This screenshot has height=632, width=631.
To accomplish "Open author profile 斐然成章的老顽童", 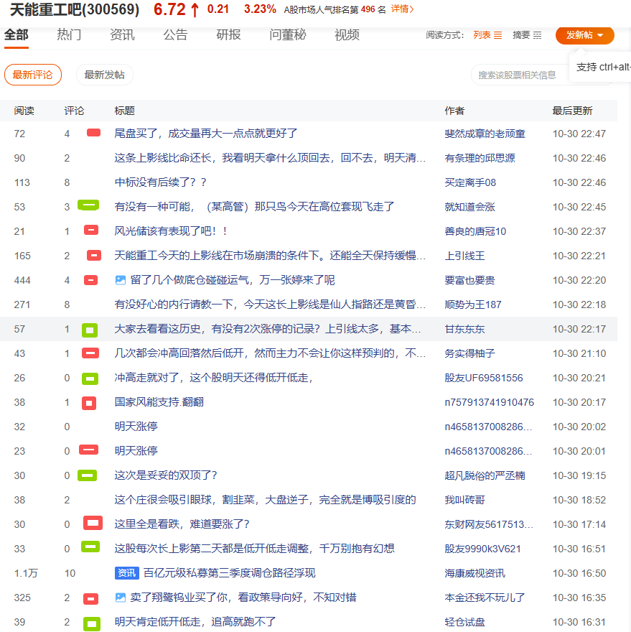I will click(485, 134).
